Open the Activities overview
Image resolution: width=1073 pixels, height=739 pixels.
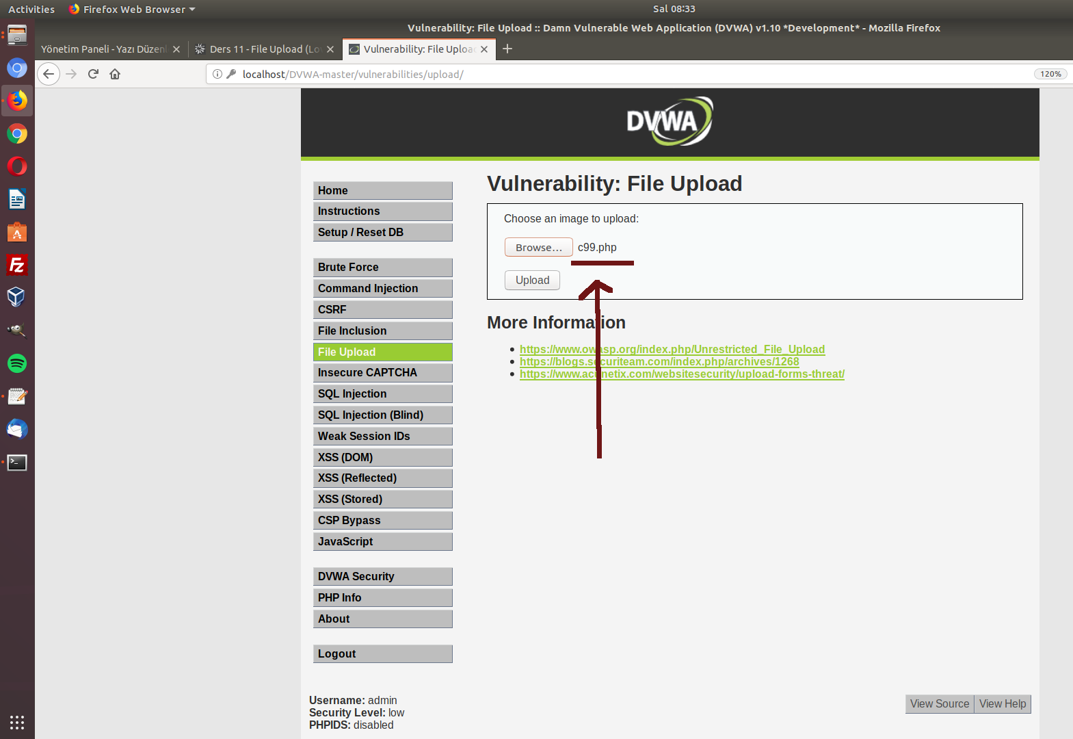point(31,9)
